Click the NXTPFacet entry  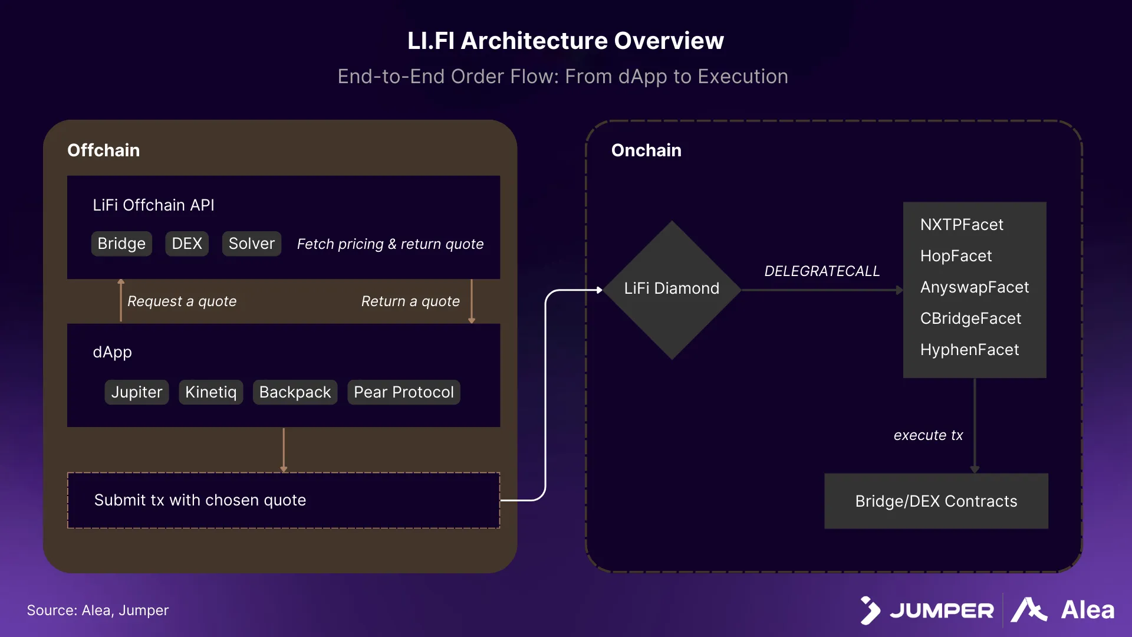click(x=962, y=225)
